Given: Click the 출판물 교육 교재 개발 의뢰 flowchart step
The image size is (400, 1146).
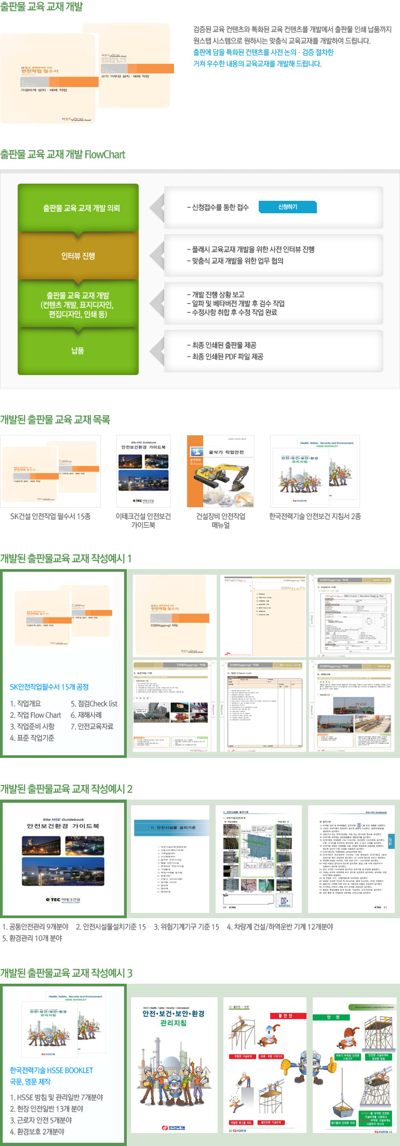Looking at the screenshot, I should pyautogui.click(x=78, y=208).
